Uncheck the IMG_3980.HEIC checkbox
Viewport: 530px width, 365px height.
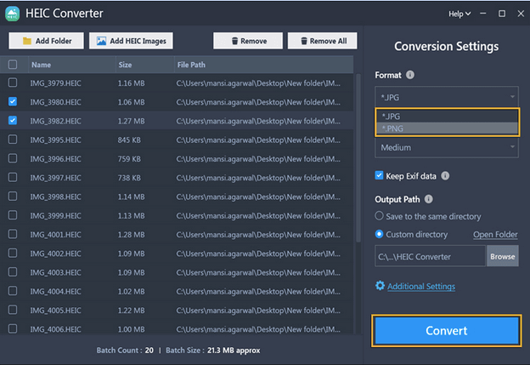pyautogui.click(x=13, y=102)
